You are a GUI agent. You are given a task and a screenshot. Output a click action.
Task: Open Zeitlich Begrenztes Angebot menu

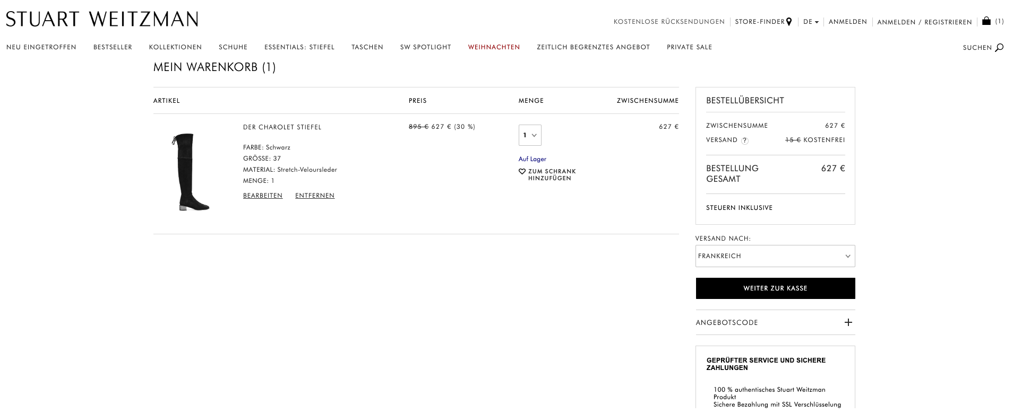593,47
